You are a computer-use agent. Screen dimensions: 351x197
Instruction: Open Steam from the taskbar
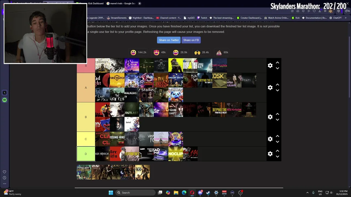pos(208,193)
